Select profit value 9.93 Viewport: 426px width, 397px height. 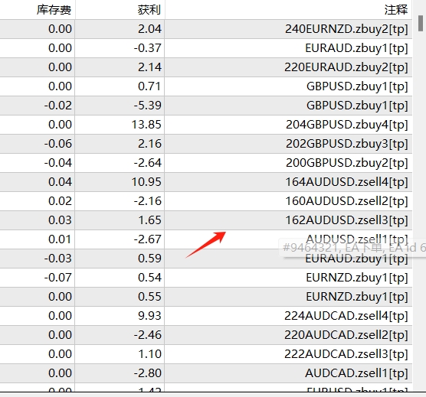point(149,316)
